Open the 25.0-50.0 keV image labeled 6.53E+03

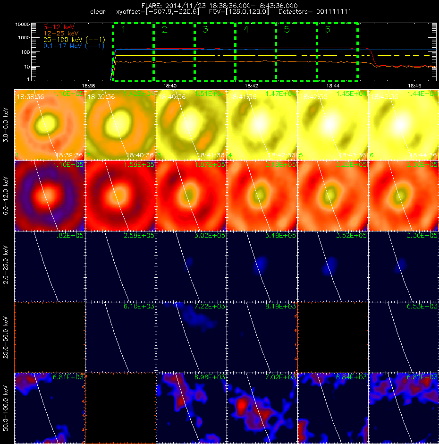tap(403, 337)
